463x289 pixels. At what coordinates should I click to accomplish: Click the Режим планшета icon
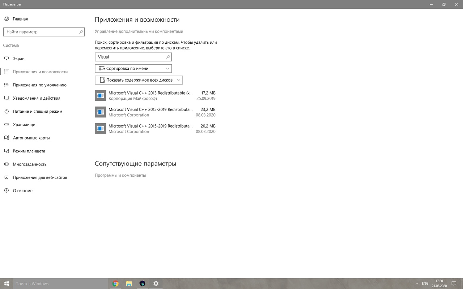click(7, 151)
